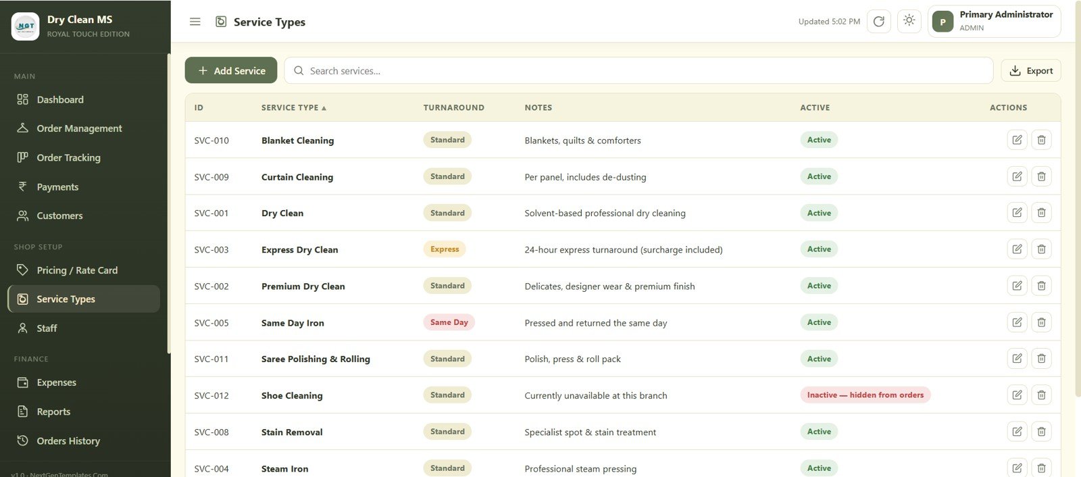Click the magnifier icon in search bar

(299, 70)
